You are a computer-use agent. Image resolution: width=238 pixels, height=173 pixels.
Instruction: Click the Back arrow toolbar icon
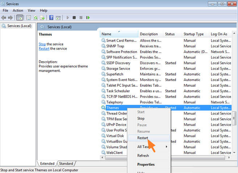point(4,18)
